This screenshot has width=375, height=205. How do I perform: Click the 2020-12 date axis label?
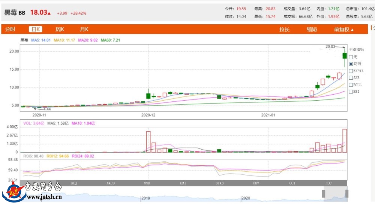click(x=148, y=115)
